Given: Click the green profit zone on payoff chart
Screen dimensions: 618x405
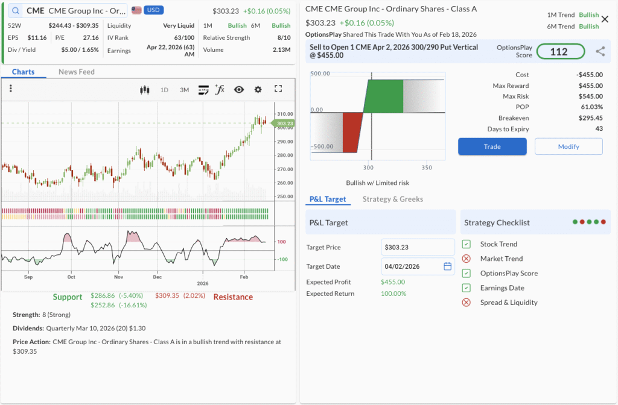Looking at the screenshot, I should (384, 96).
